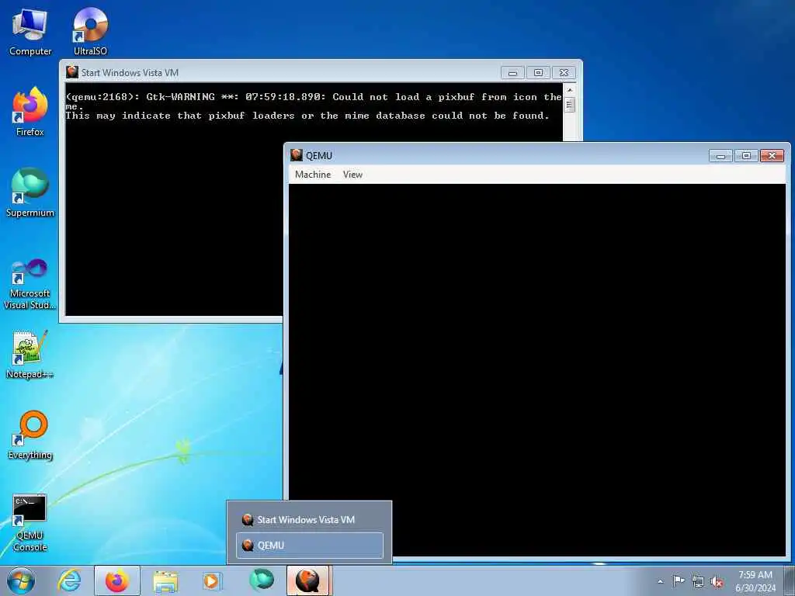
Task: Minimize the QEMU window
Action: click(720, 155)
